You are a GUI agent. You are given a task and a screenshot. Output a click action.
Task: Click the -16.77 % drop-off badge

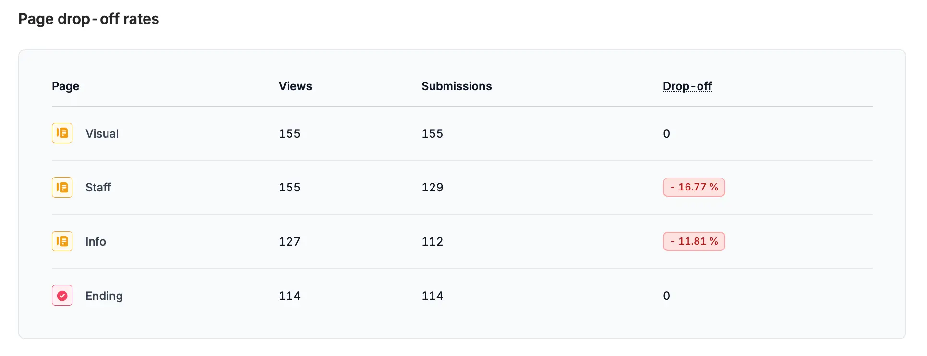694,187
